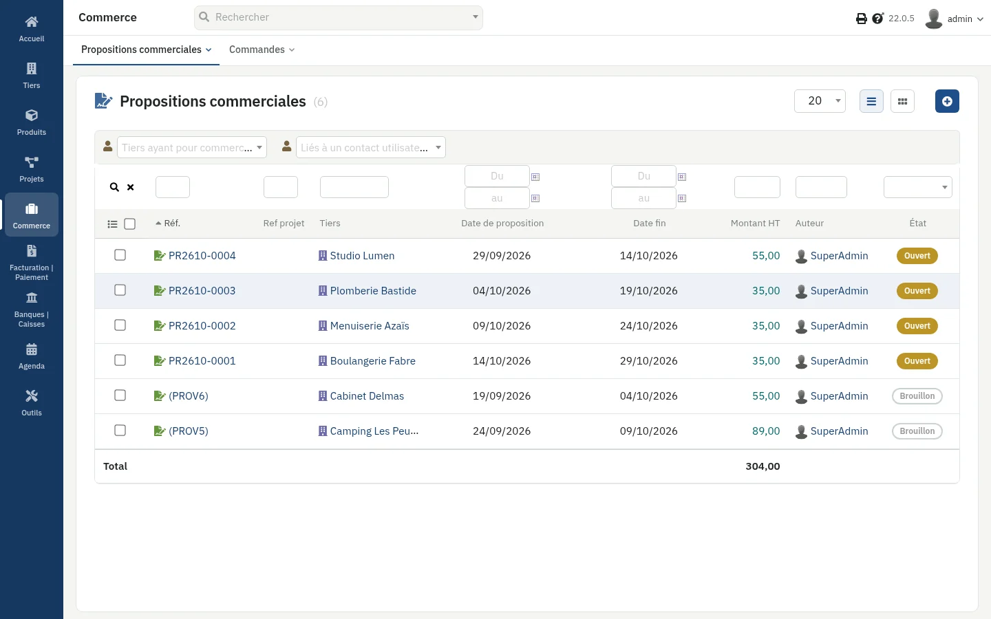Check the box for PR2610-0004
The width and height of the screenshot is (991, 619).
(x=120, y=255)
